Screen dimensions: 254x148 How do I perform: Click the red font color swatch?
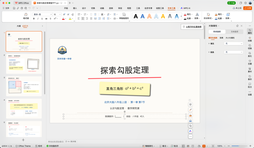tap(64, 19)
